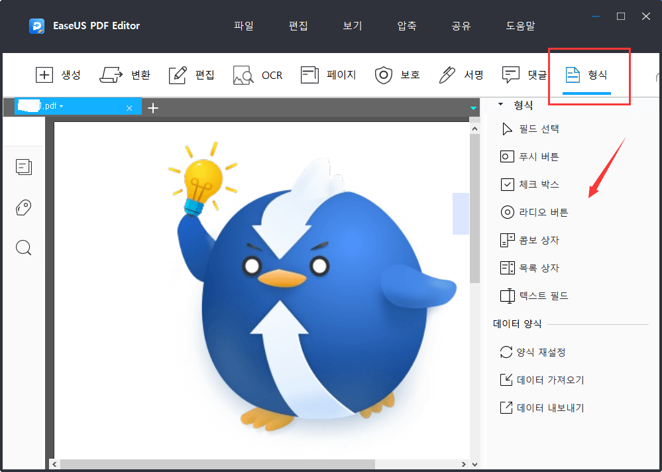Open the 파일 menu
This screenshot has width=662, height=472.
pyautogui.click(x=243, y=25)
